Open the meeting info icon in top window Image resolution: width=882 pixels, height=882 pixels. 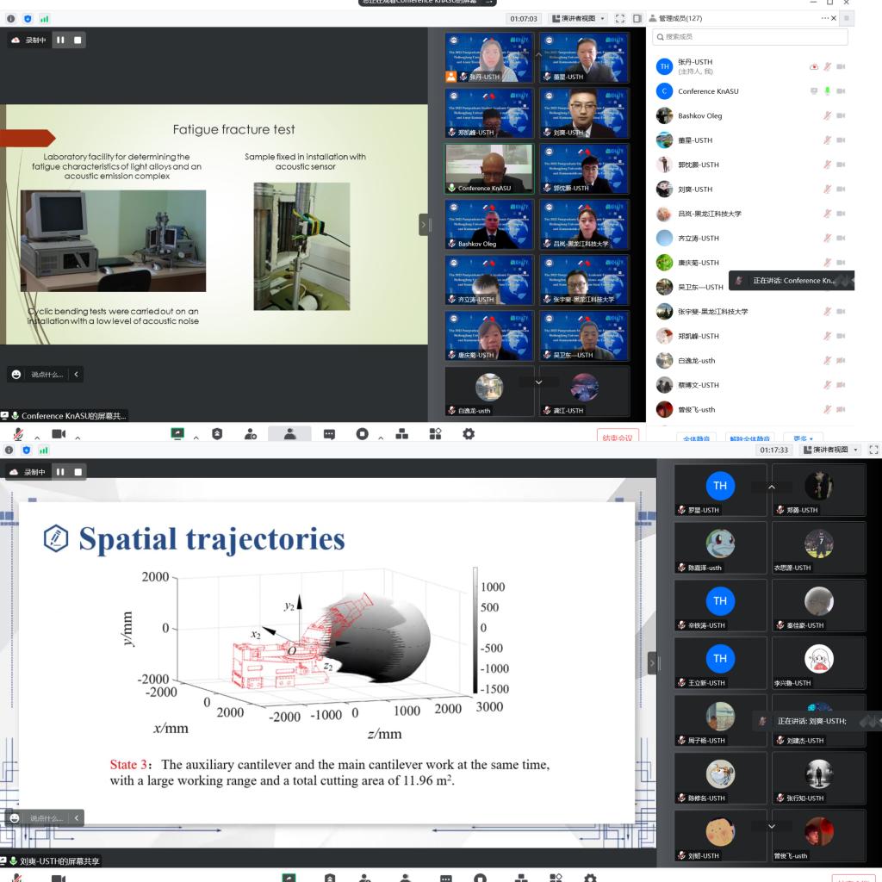pos(11,18)
